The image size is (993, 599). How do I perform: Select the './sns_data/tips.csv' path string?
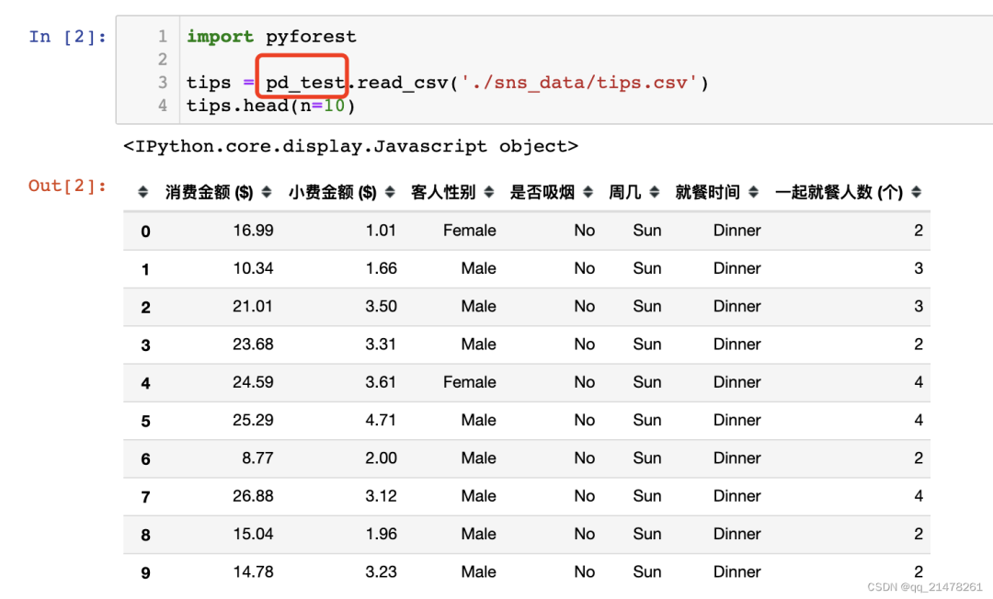pyautogui.click(x=578, y=83)
